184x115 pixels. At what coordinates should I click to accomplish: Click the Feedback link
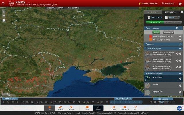(168, 3)
